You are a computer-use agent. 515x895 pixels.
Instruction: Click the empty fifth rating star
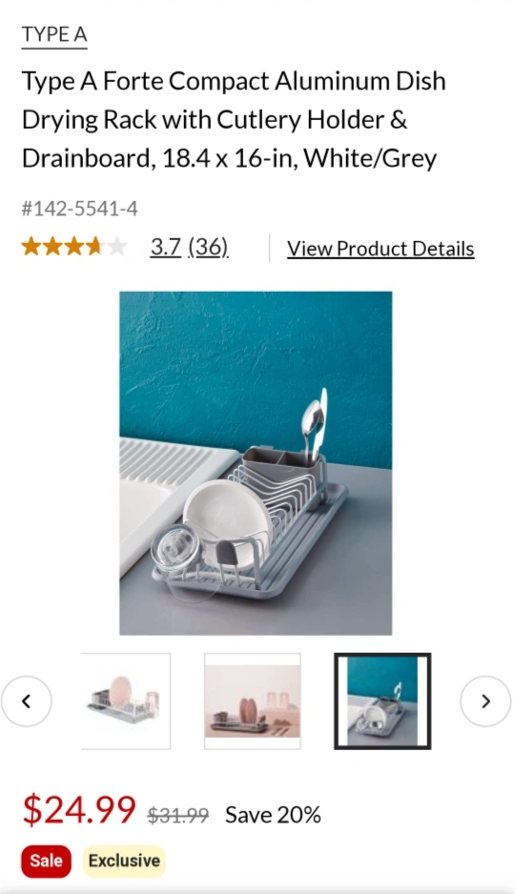tap(116, 247)
